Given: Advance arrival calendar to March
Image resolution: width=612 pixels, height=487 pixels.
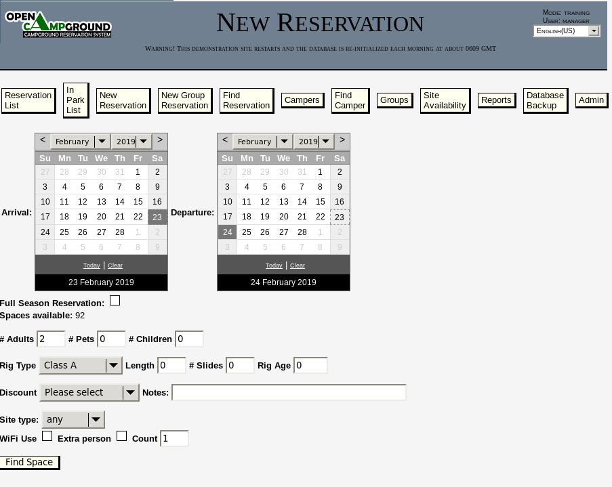Looking at the screenshot, I should 159,140.
